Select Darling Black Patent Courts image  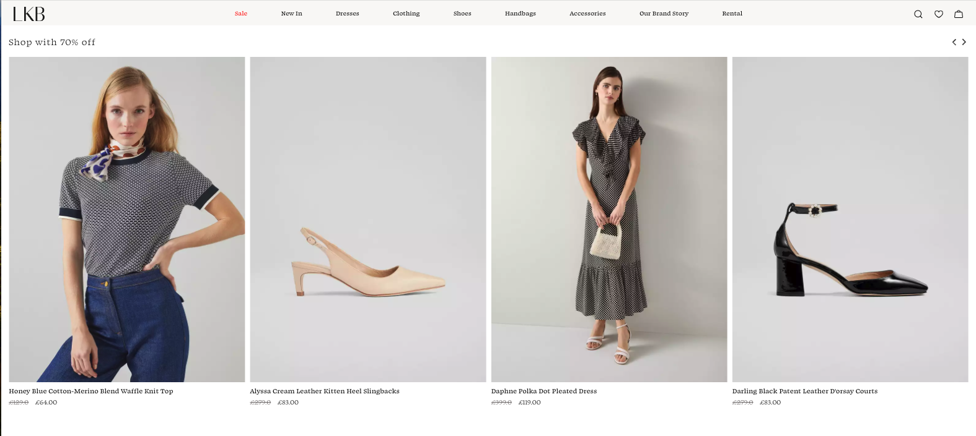tap(850, 220)
